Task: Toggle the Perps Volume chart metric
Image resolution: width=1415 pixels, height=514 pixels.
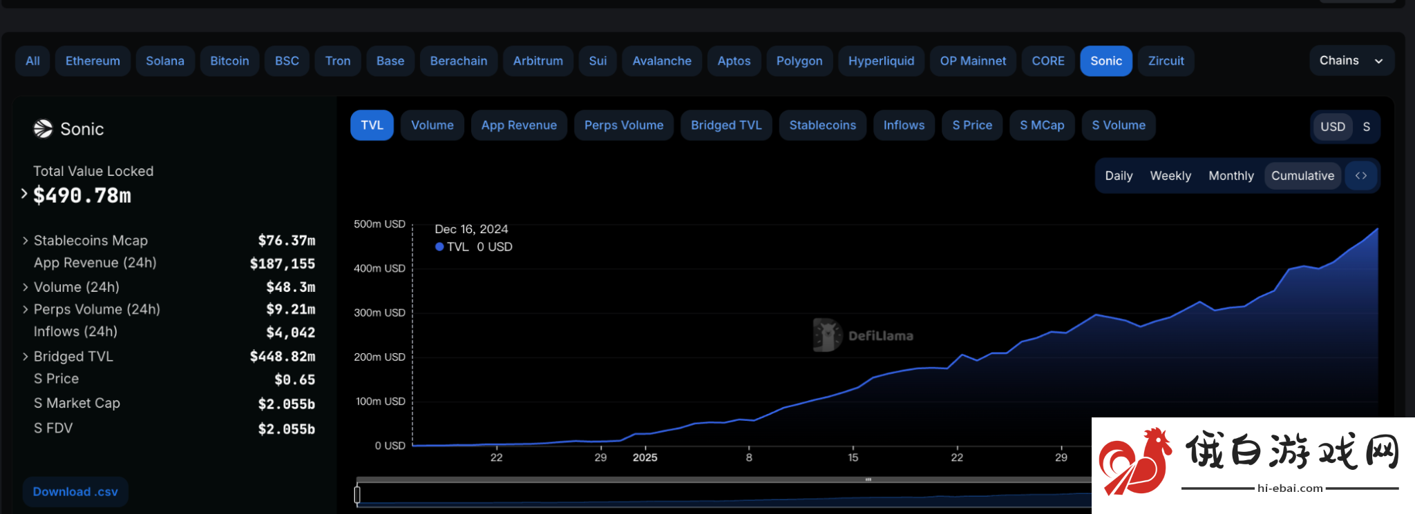Action: [x=624, y=125]
